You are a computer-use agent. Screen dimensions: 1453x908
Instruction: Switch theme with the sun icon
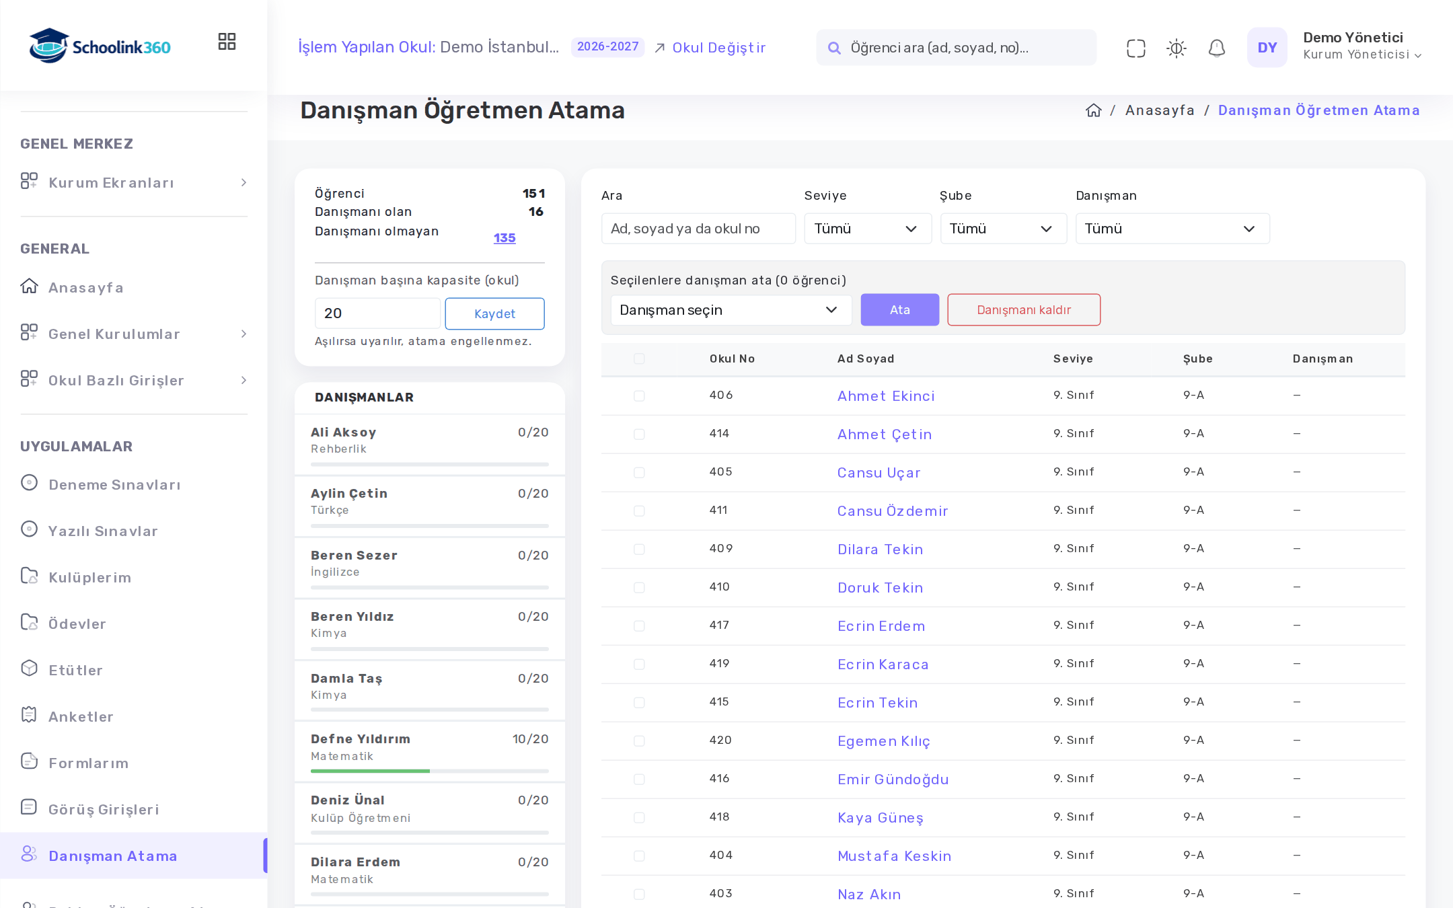tap(1176, 48)
